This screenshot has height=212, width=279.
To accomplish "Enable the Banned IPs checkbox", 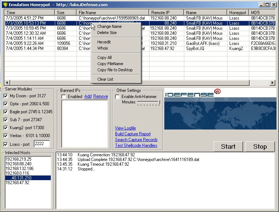I will tap(64, 97).
